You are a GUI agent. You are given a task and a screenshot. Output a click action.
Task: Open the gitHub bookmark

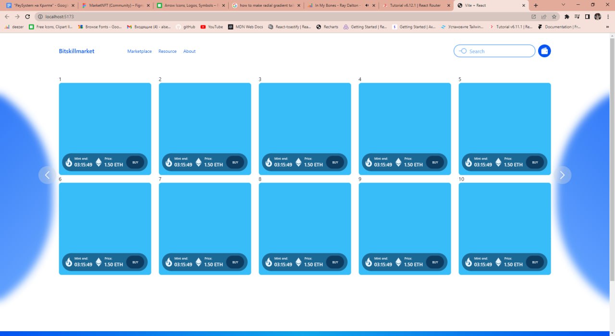click(x=185, y=27)
